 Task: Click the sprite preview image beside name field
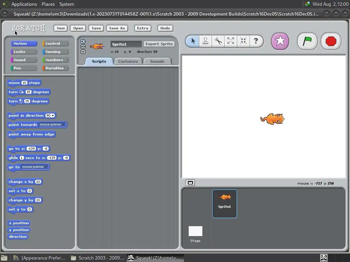click(97, 46)
